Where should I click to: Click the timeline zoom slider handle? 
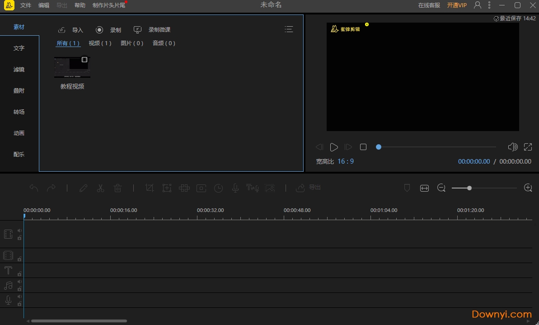pos(469,188)
